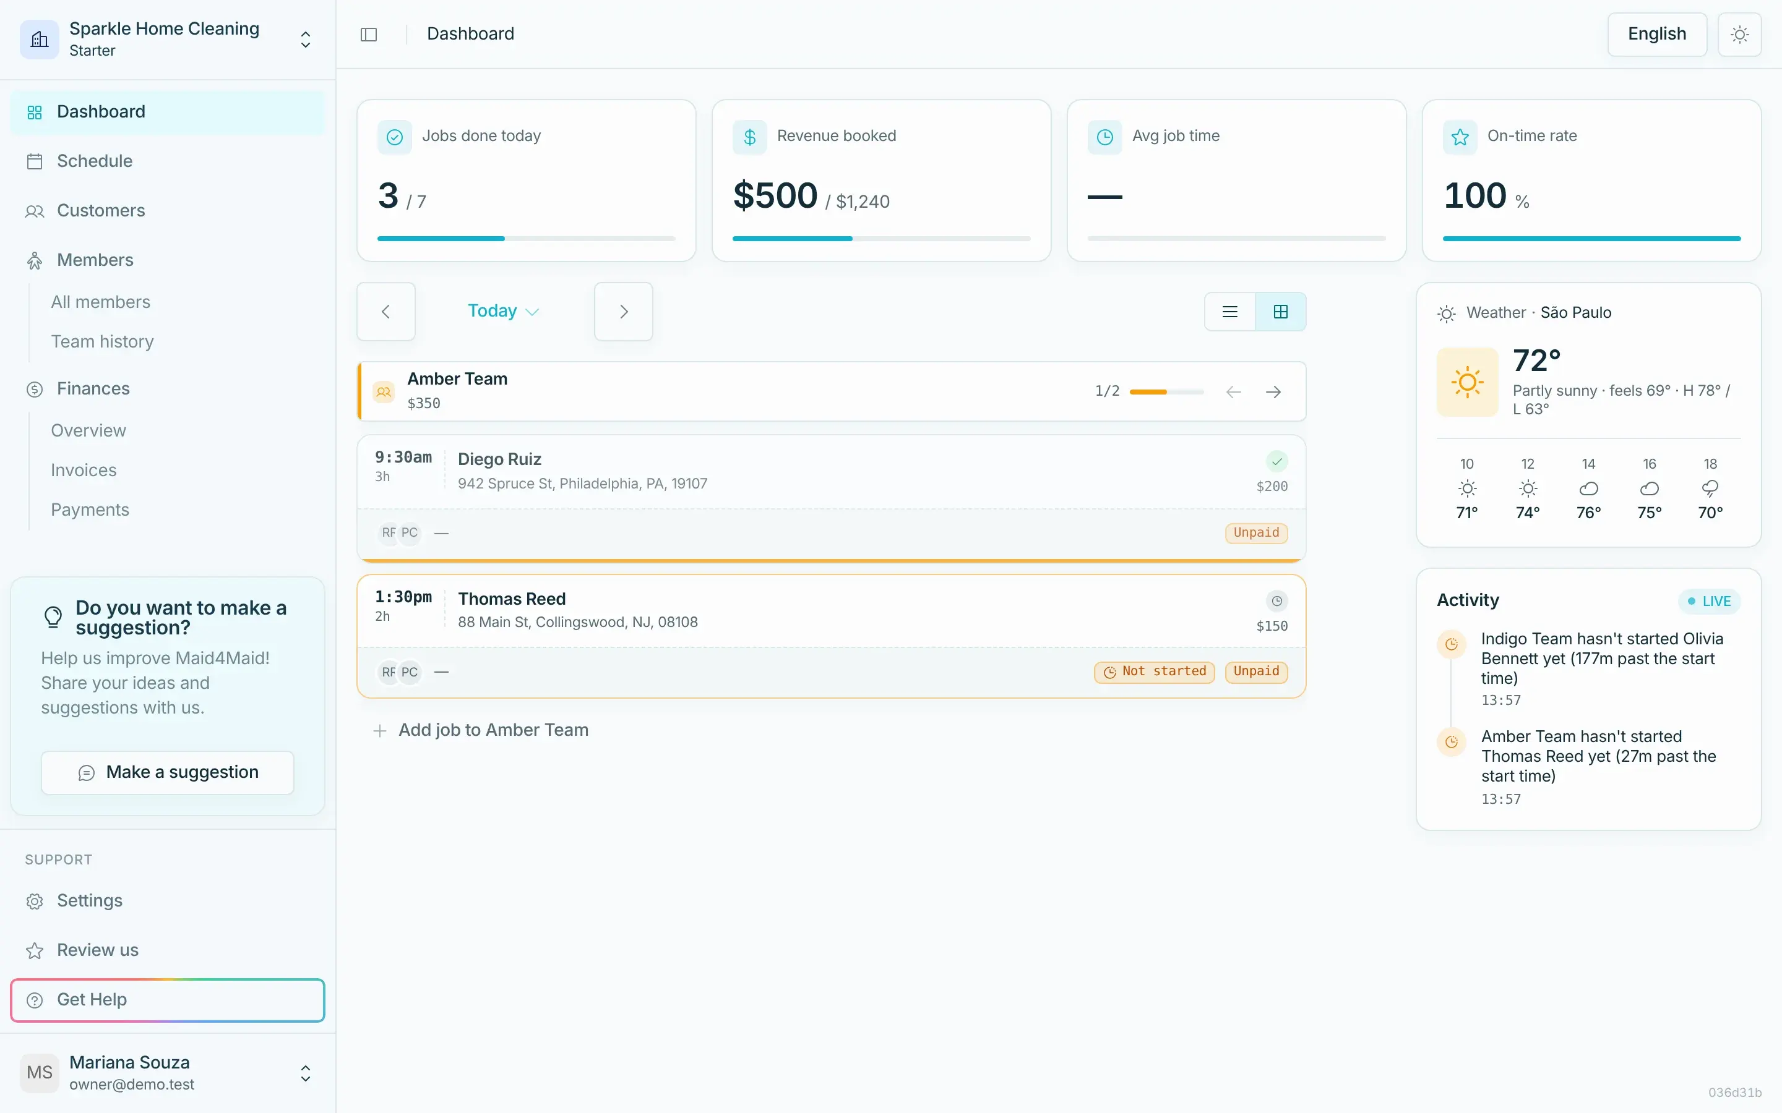The height and width of the screenshot is (1113, 1782).
Task: Click the Amber Team right arrow
Action: [x=1273, y=393]
